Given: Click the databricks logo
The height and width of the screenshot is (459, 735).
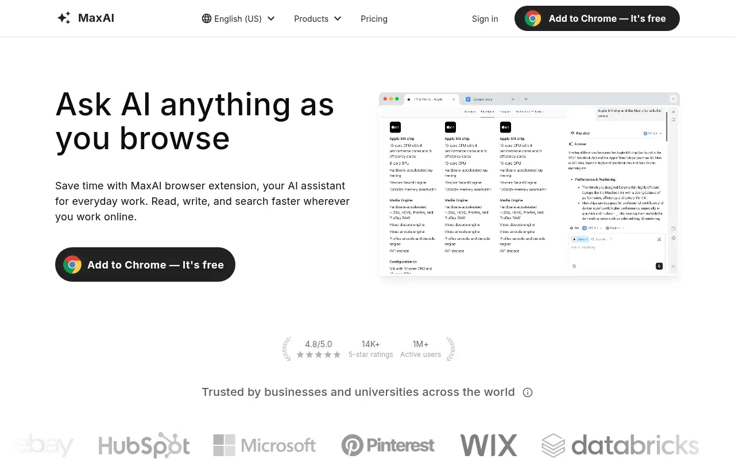Looking at the screenshot, I should coord(621,445).
